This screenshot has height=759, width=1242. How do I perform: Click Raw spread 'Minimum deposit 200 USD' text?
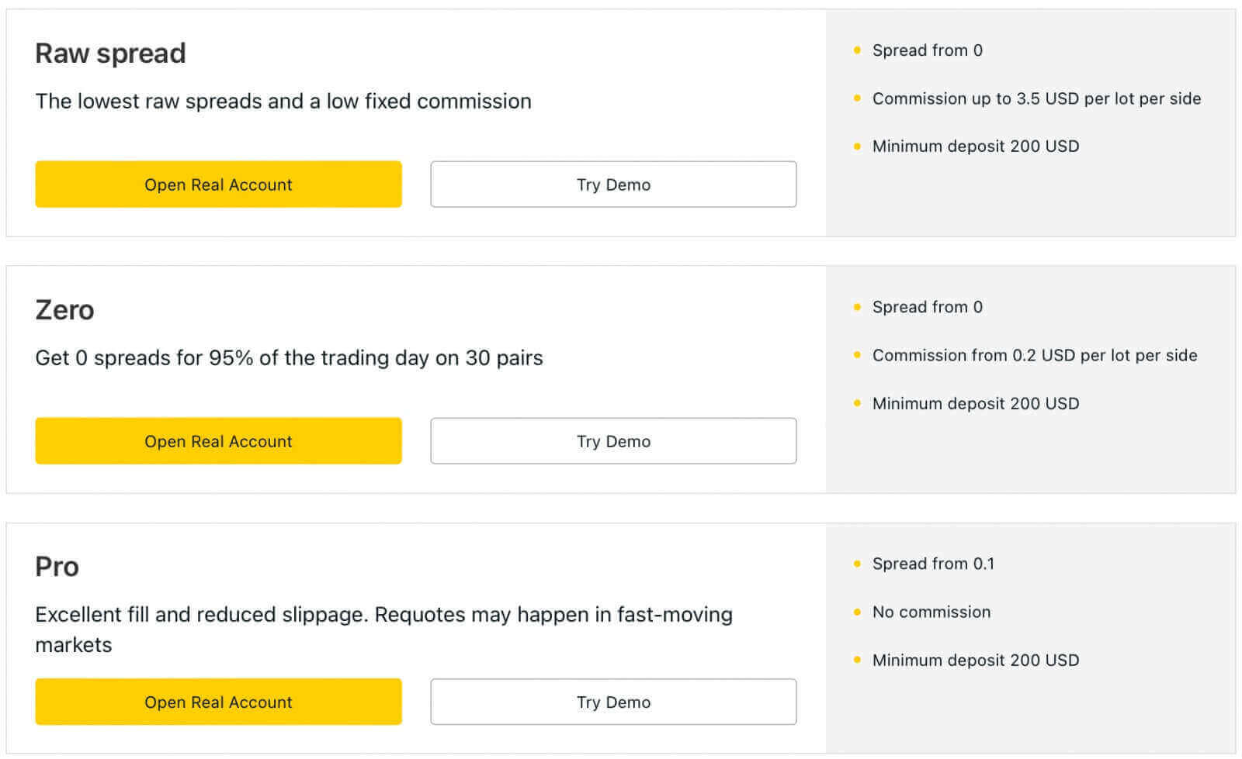[975, 147]
